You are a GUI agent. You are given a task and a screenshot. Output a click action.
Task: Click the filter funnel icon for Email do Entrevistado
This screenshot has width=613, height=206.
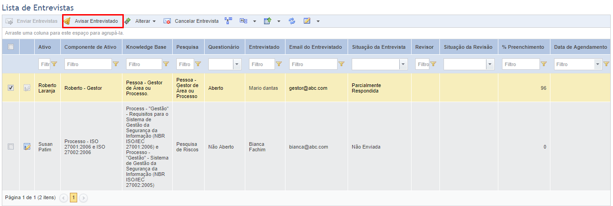341,64
